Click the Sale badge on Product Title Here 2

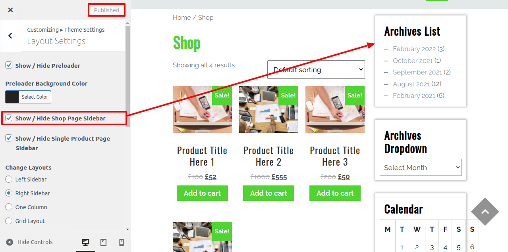pos(288,95)
